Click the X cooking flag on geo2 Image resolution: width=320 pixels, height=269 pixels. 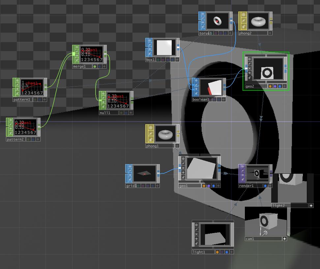coord(249,68)
